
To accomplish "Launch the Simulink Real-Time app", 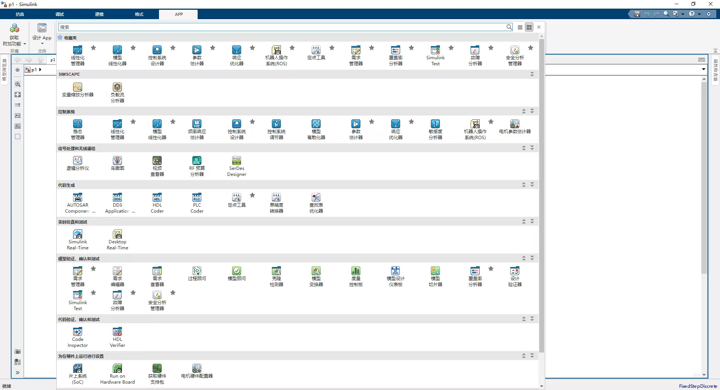I will (78, 240).
